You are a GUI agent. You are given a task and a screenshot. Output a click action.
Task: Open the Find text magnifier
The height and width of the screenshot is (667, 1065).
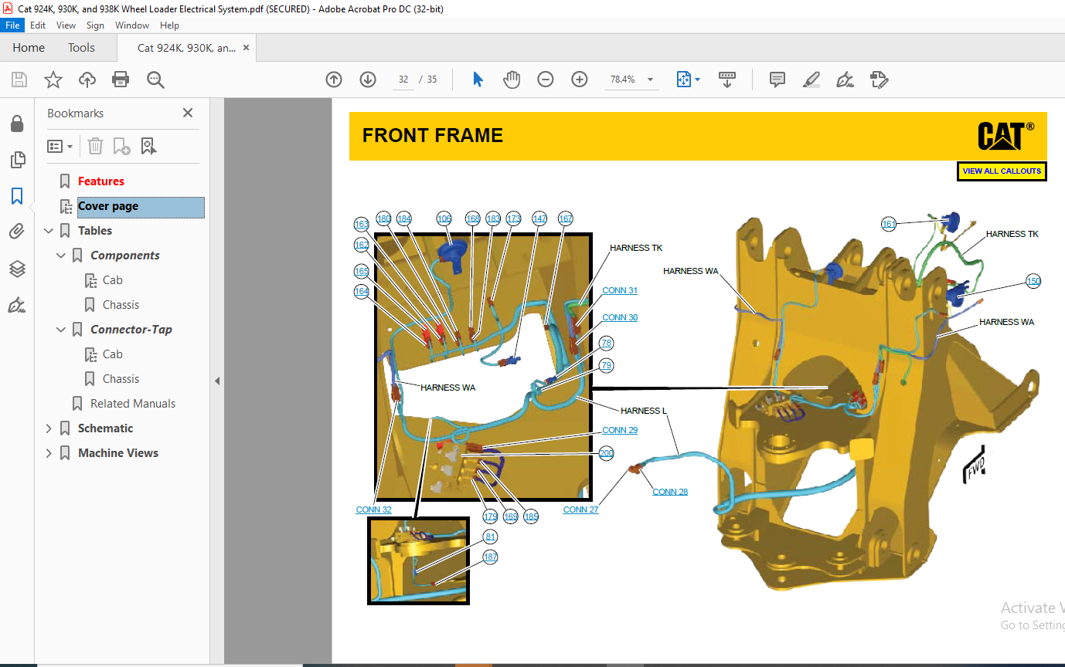(x=156, y=80)
